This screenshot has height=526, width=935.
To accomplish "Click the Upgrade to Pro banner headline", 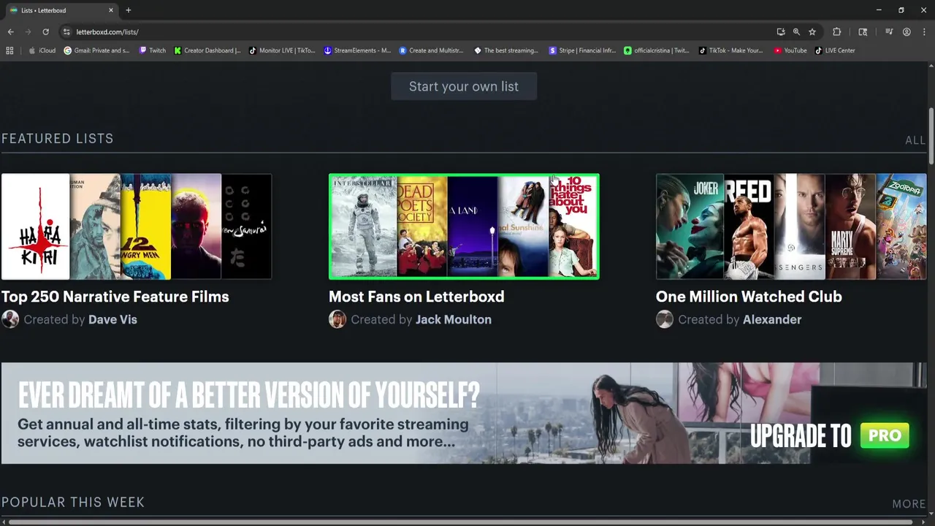I will [x=248, y=395].
